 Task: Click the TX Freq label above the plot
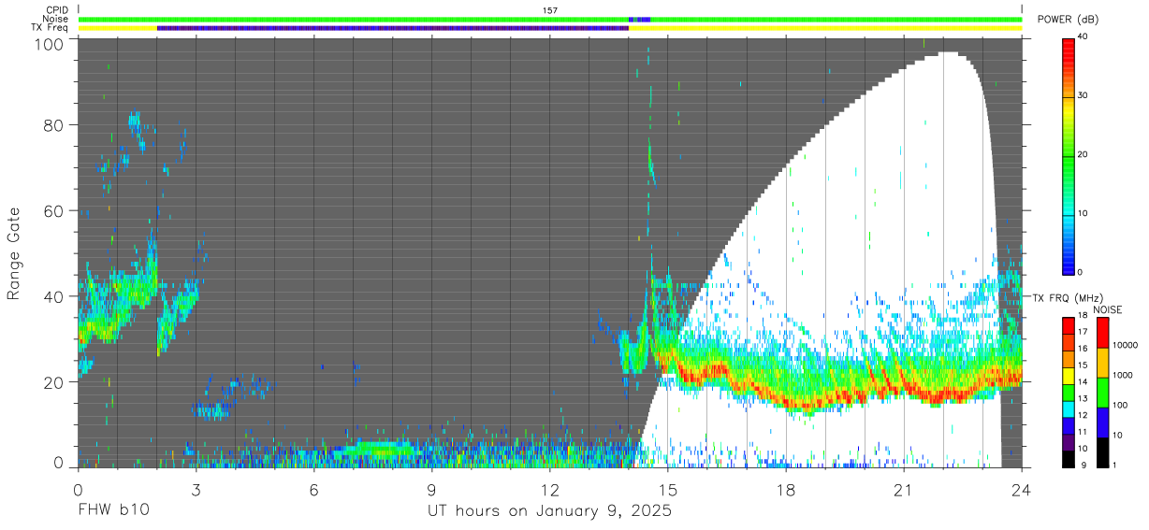pos(50,28)
